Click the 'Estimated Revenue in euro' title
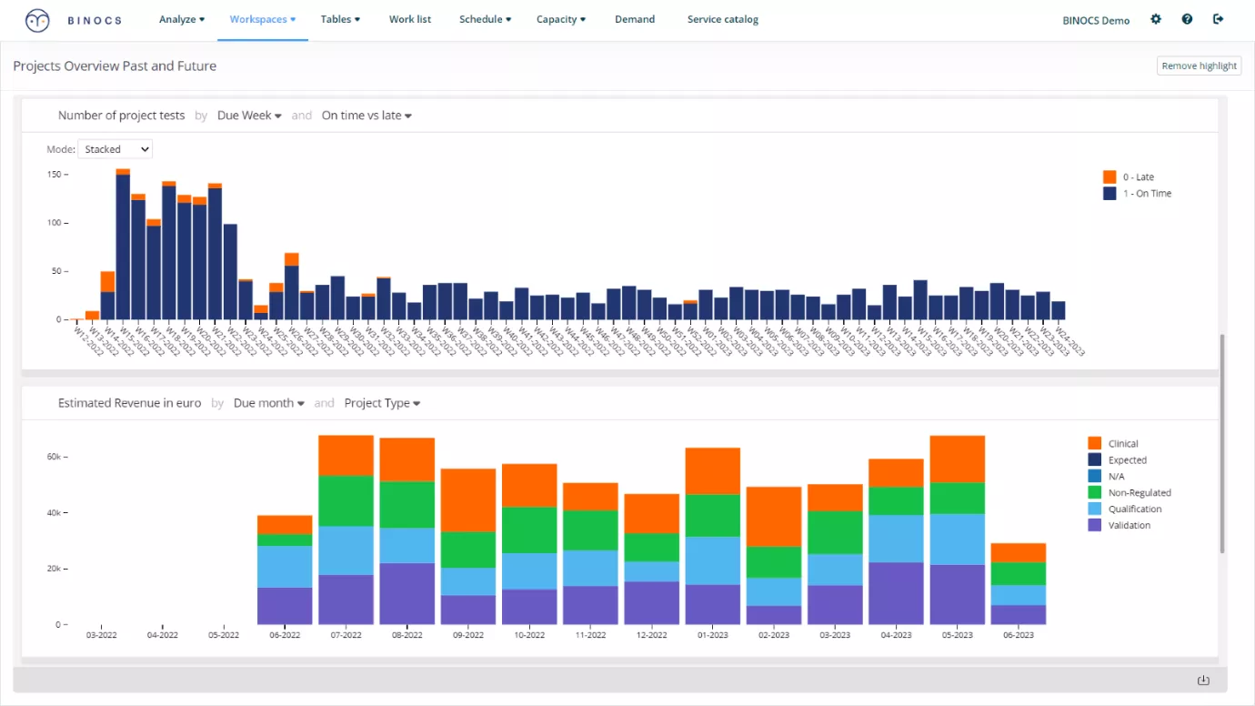 point(129,403)
